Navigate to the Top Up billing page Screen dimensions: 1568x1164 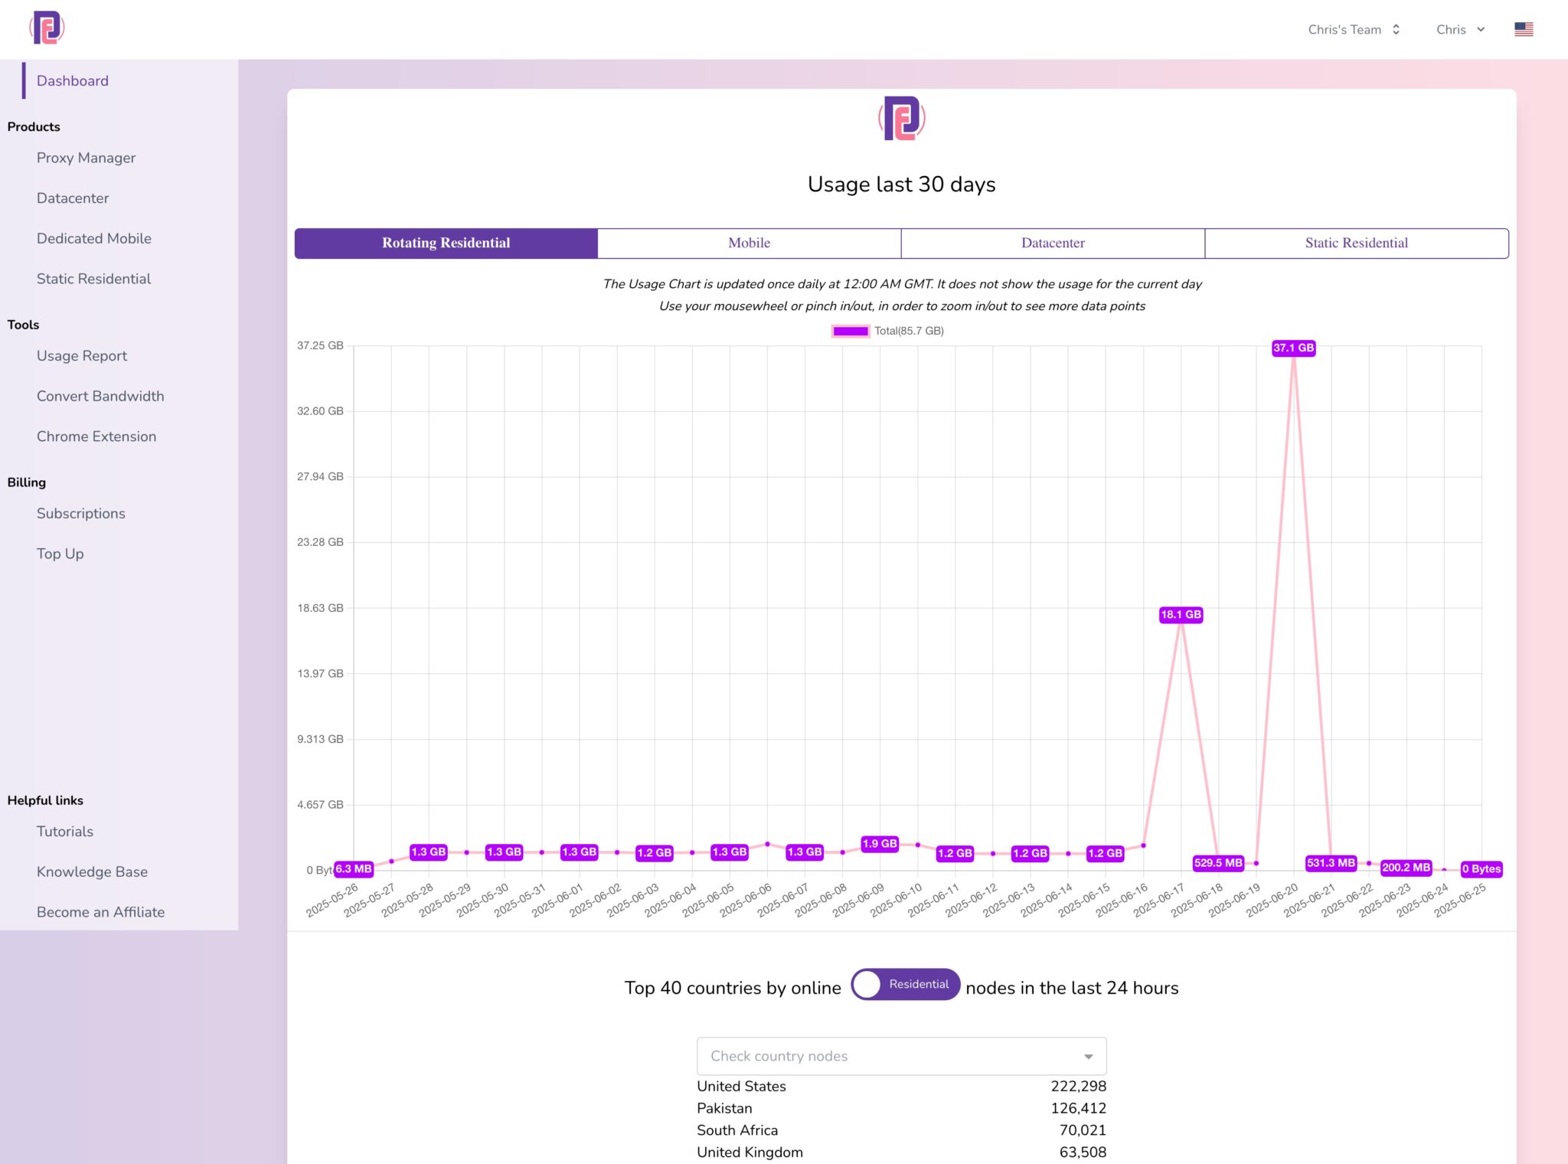(x=60, y=553)
